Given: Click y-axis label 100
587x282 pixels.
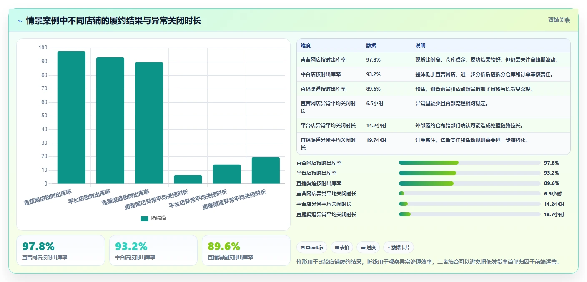Looking at the screenshot, I should click(43, 48).
